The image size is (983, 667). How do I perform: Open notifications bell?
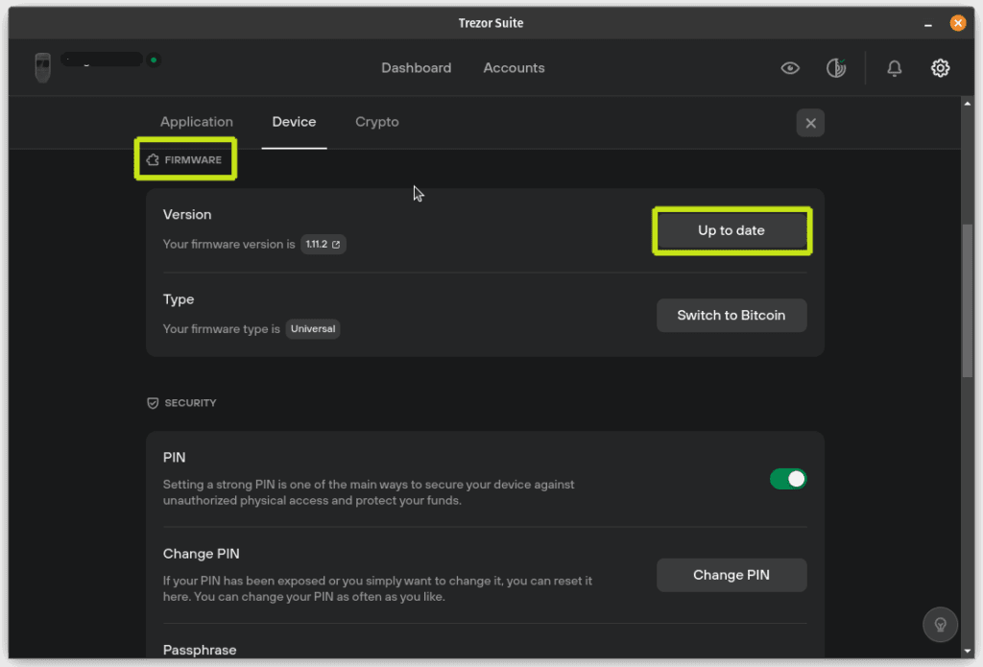[x=894, y=68]
